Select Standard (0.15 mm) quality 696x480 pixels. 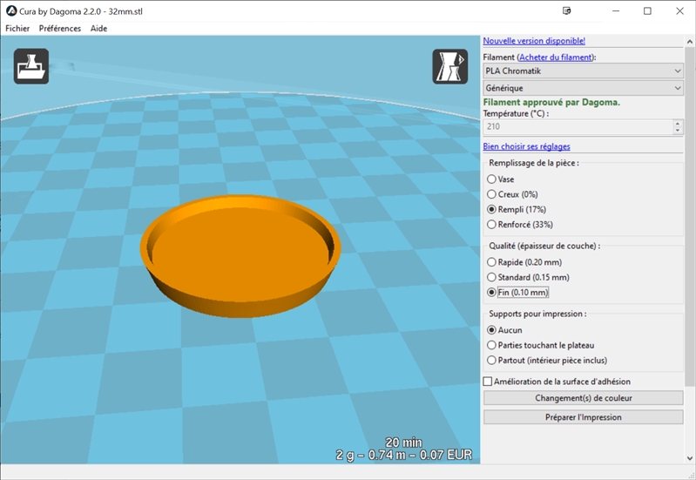click(x=492, y=277)
